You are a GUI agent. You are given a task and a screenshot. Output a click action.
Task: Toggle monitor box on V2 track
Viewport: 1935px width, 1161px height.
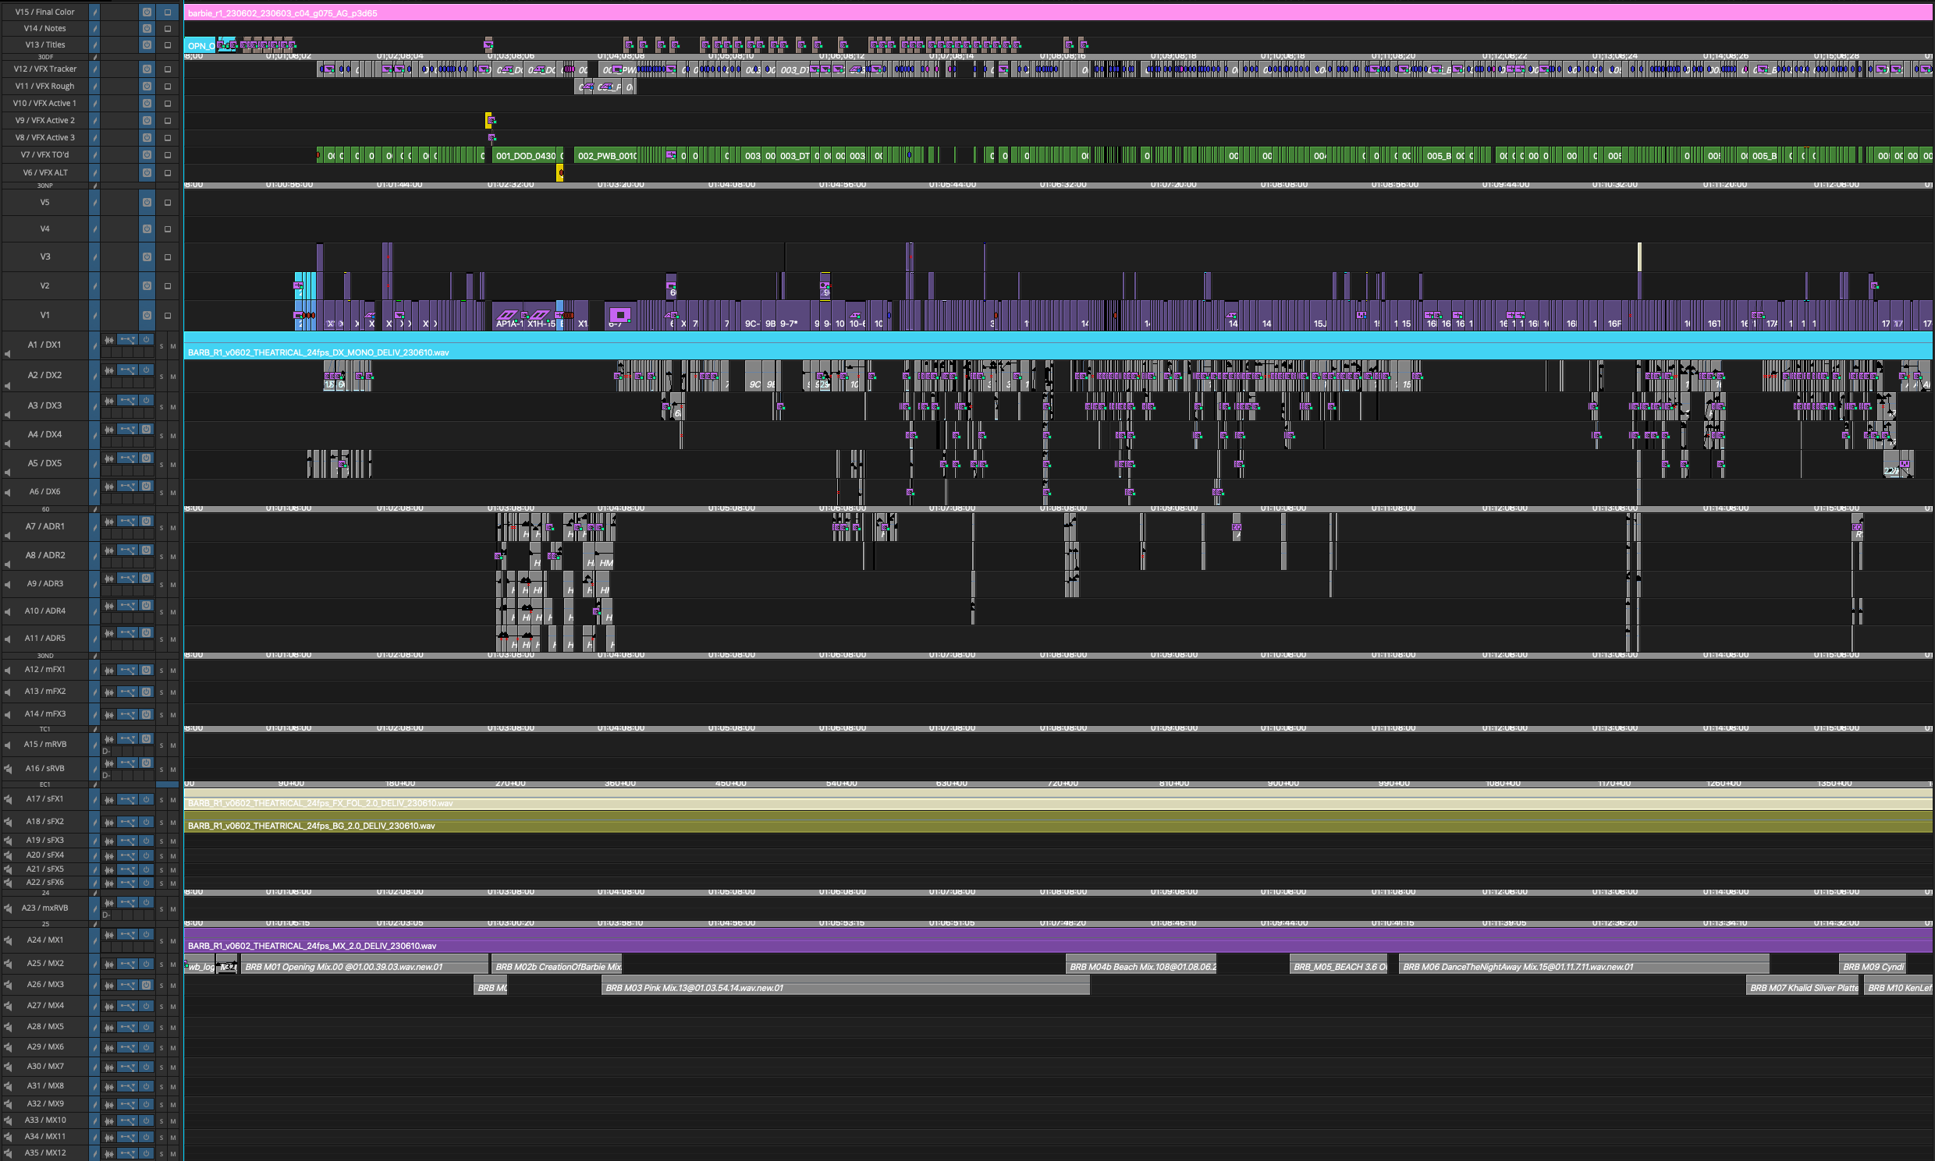[x=168, y=285]
